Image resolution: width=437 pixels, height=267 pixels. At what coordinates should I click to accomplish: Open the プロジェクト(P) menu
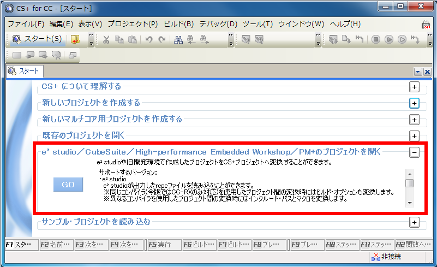tap(133, 24)
